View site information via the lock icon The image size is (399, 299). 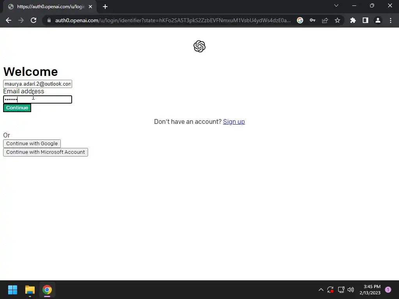(49, 20)
